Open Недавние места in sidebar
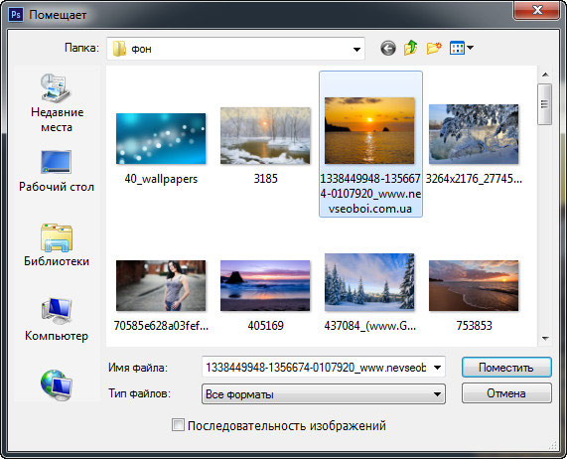This screenshot has width=567, height=459. click(x=57, y=102)
